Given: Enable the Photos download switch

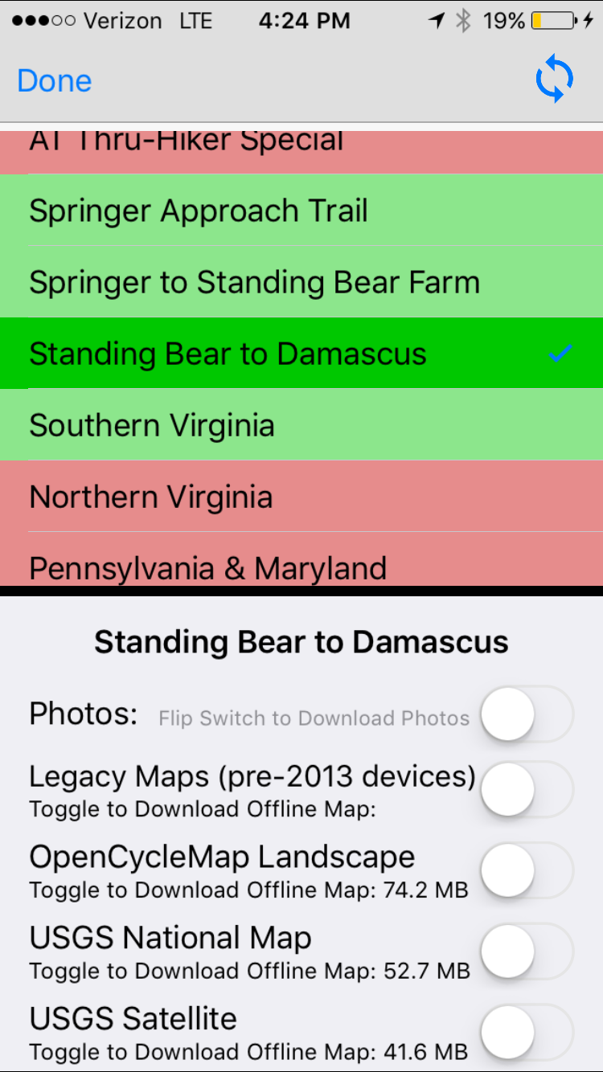Looking at the screenshot, I should click(x=527, y=714).
